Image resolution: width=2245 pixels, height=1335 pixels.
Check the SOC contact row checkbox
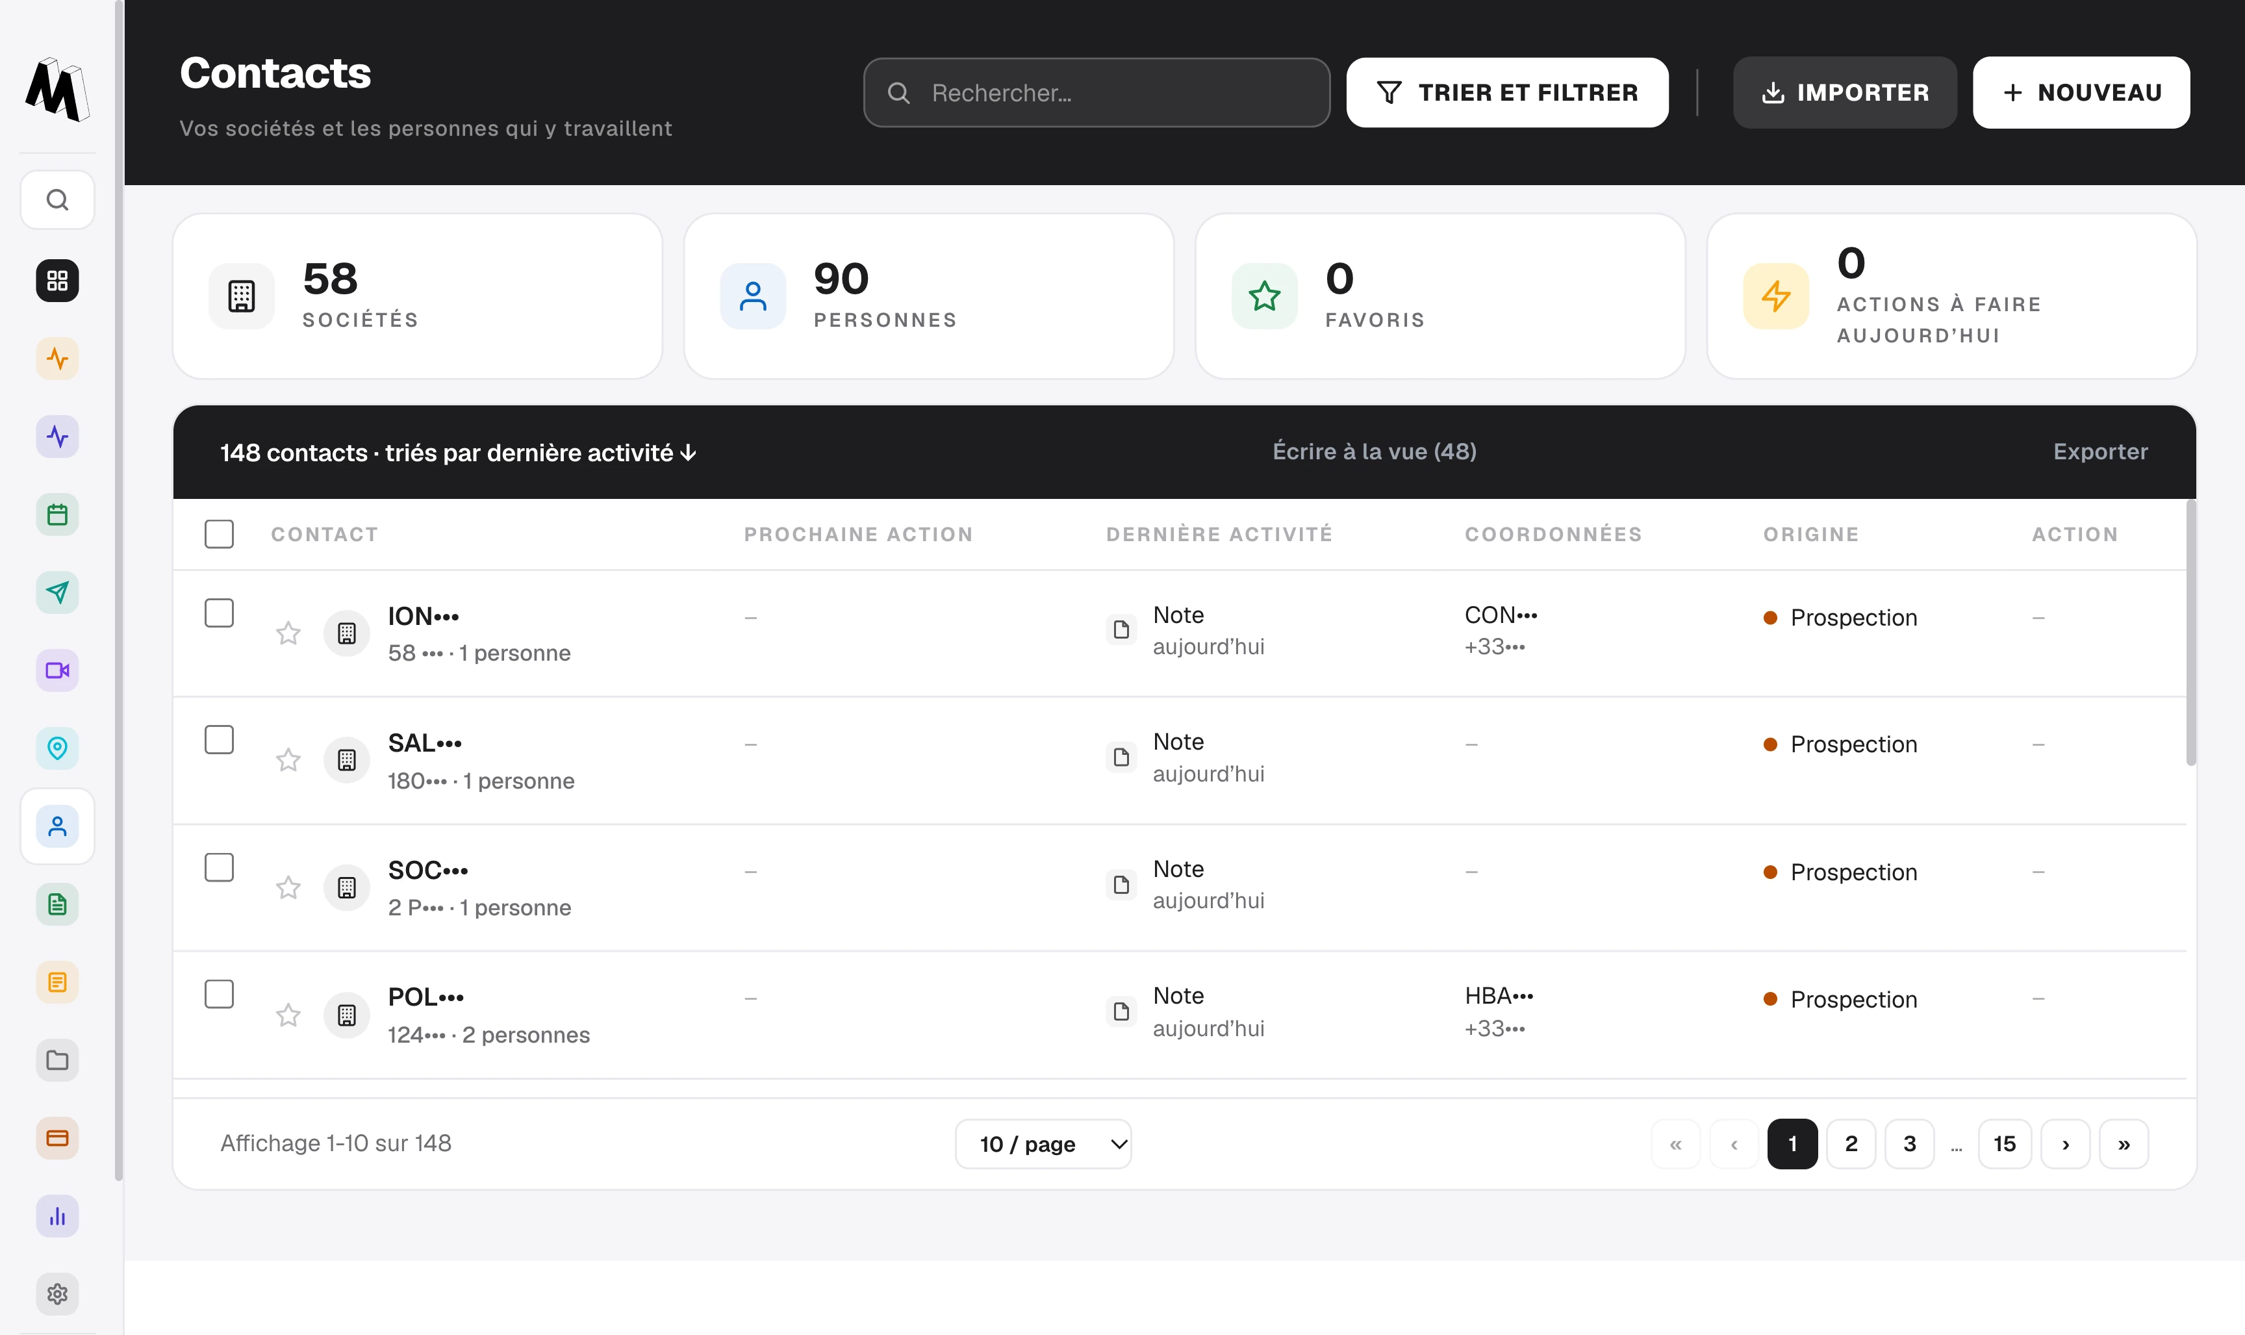click(x=218, y=867)
